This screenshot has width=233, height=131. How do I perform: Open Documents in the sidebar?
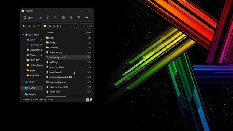coord(35,50)
